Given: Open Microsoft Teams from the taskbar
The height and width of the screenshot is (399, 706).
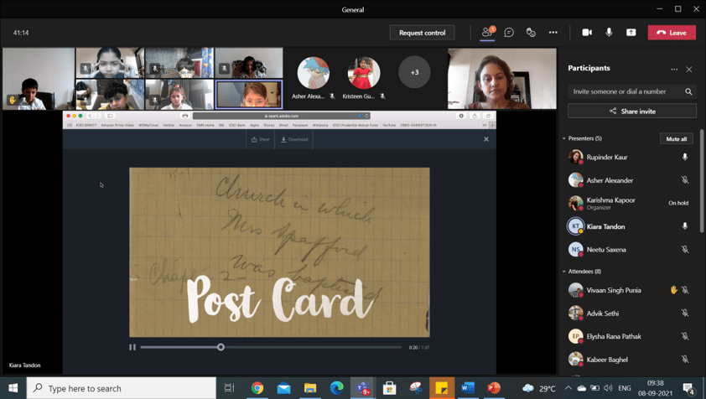Looking at the screenshot, I should [x=363, y=388].
